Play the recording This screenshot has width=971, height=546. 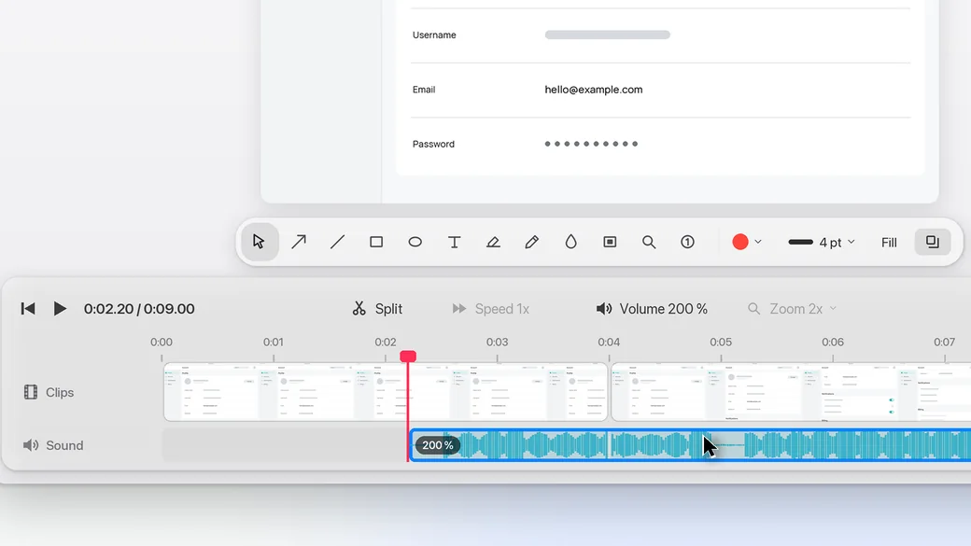click(60, 308)
